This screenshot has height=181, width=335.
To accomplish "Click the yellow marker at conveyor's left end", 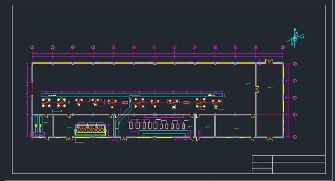I will pyautogui.click(x=54, y=95).
